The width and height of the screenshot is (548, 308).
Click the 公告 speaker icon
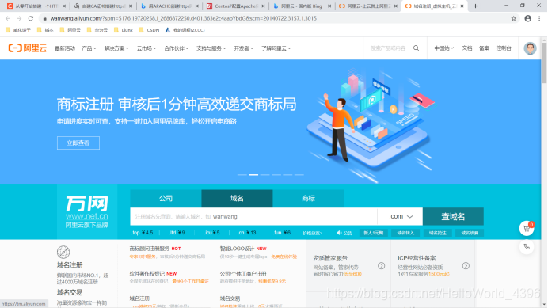click(x=339, y=233)
